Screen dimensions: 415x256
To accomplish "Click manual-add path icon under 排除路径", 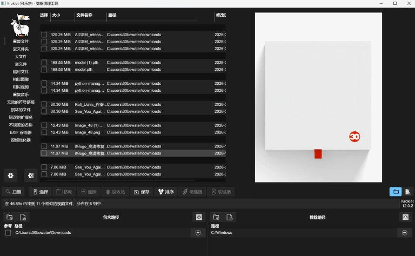I will click(x=230, y=217).
